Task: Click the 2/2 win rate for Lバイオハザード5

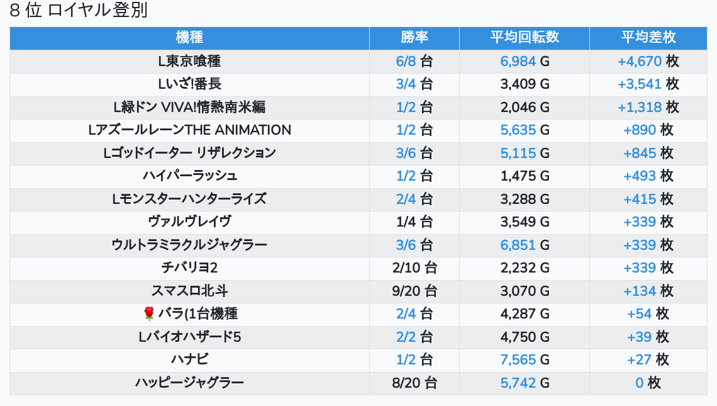Action: tap(406, 337)
